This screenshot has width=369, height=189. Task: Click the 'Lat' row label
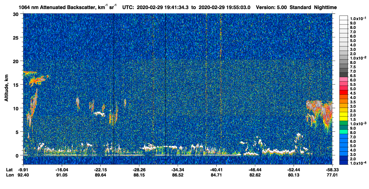[9, 169]
